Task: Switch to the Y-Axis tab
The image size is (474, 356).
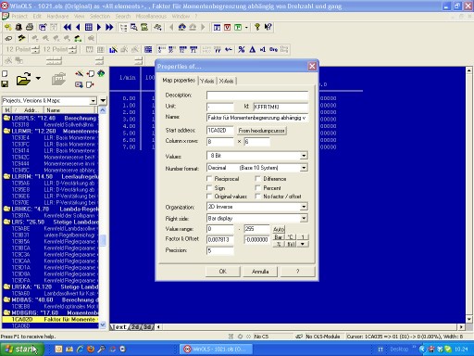Action: point(207,81)
